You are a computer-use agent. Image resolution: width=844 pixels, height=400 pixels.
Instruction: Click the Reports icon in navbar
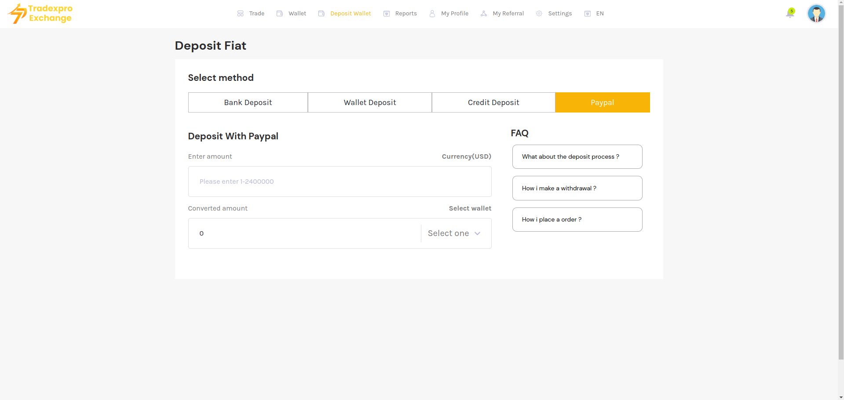click(x=387, y=14)
